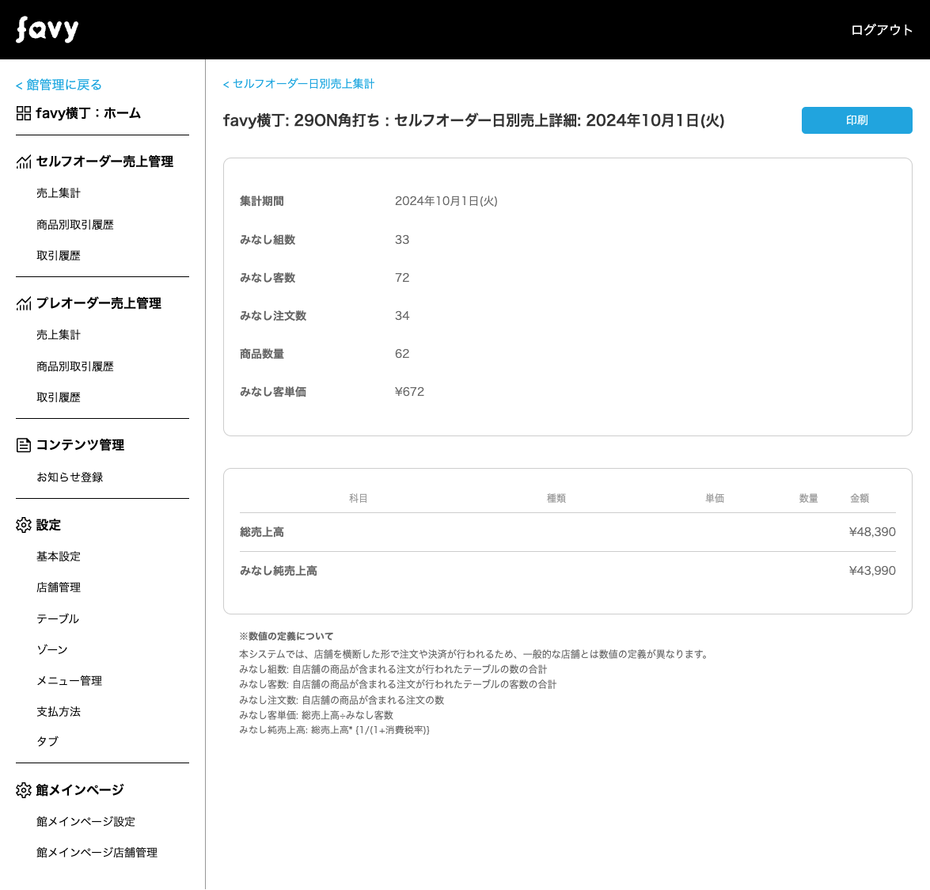Open favy横丁：ホーム
The image size is (930, 890).
click(x=89, y=113)
